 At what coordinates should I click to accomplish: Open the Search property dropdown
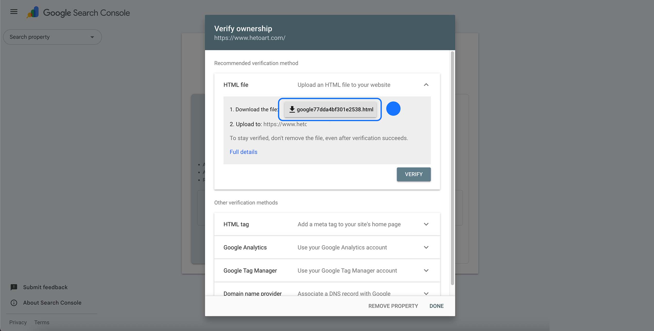52,37
